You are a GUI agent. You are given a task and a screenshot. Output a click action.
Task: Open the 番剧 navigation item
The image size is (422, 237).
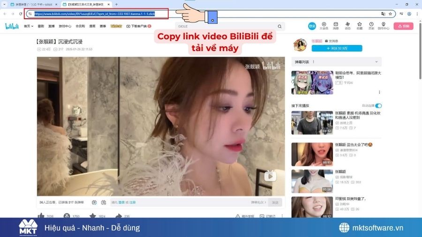41,26
